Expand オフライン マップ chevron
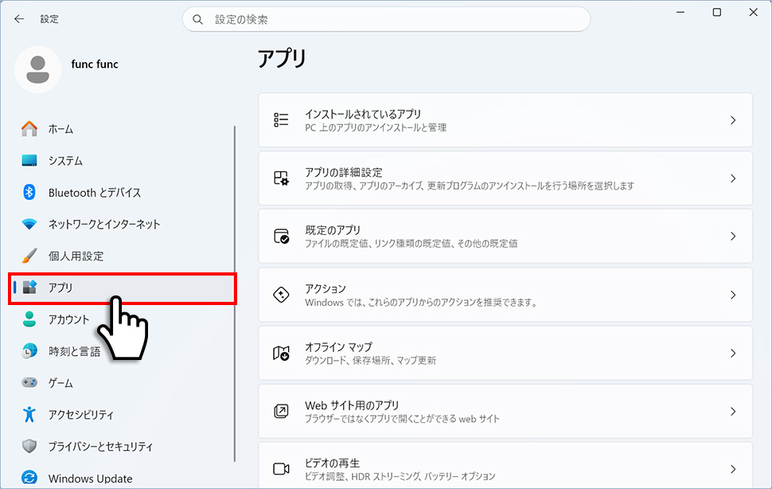Viewport: 772px width, 489px height. click(733, 353)
